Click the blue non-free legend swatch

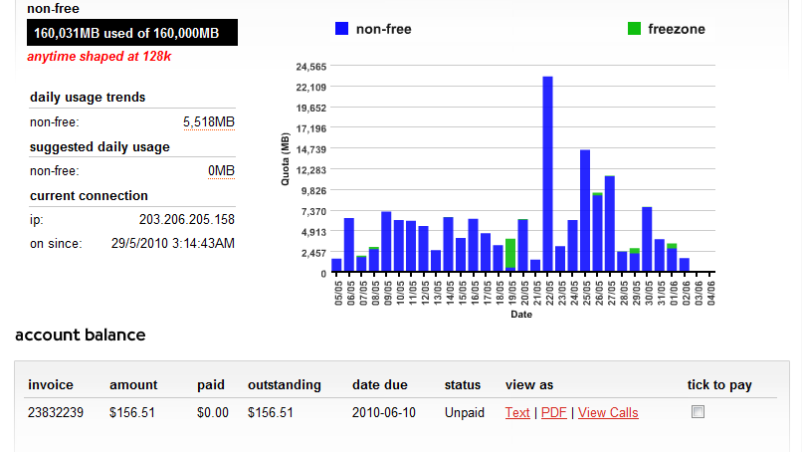pyautogui.click(x=341, y=29)
